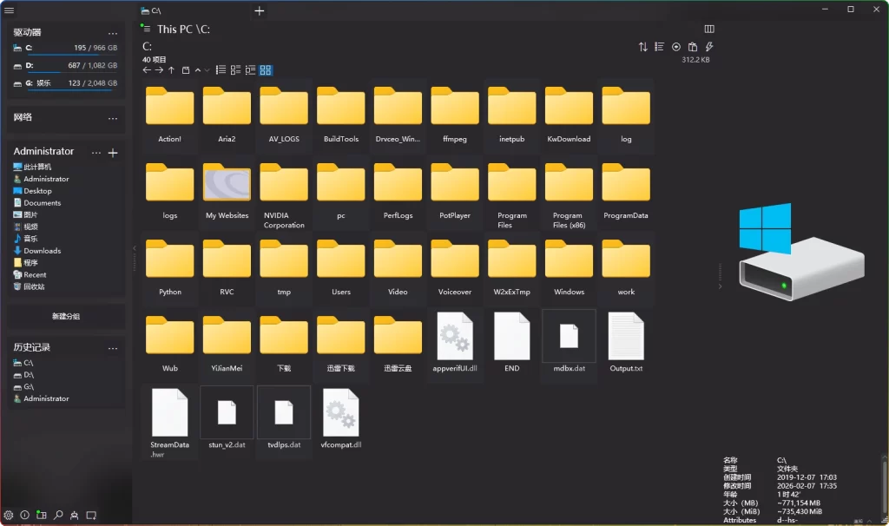Click the sort arrows icon
889x526 pixels.
pos(643,47)
